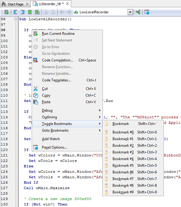This screenshot has width=181, height=207.
Task: Switch to the Start Page tab
Action: pos(15,4)
